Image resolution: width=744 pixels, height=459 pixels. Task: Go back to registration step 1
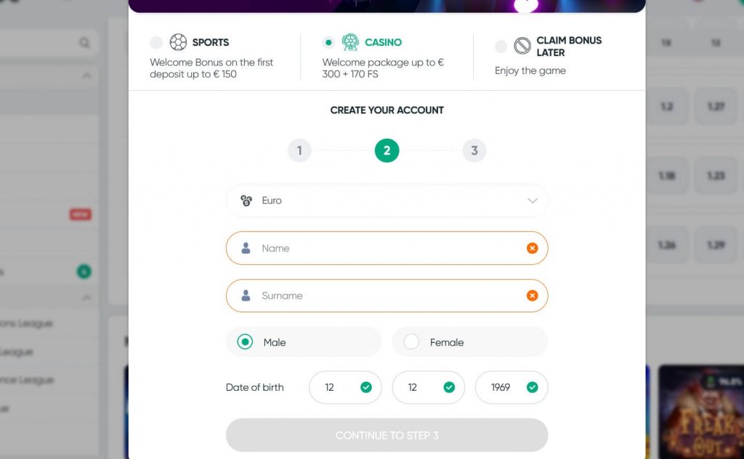tap(299, 150)
